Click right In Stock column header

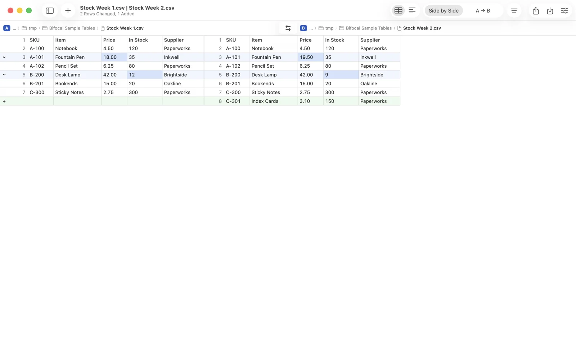pos(341,40)
